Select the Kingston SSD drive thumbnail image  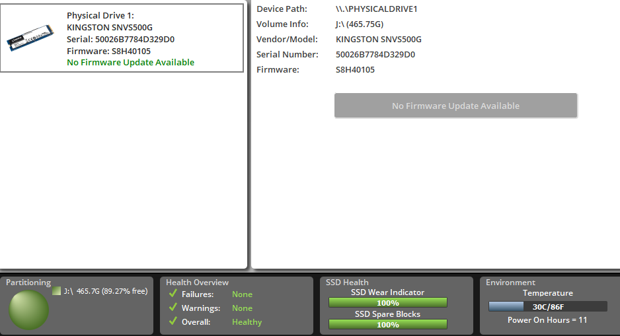tap(30, 38)
